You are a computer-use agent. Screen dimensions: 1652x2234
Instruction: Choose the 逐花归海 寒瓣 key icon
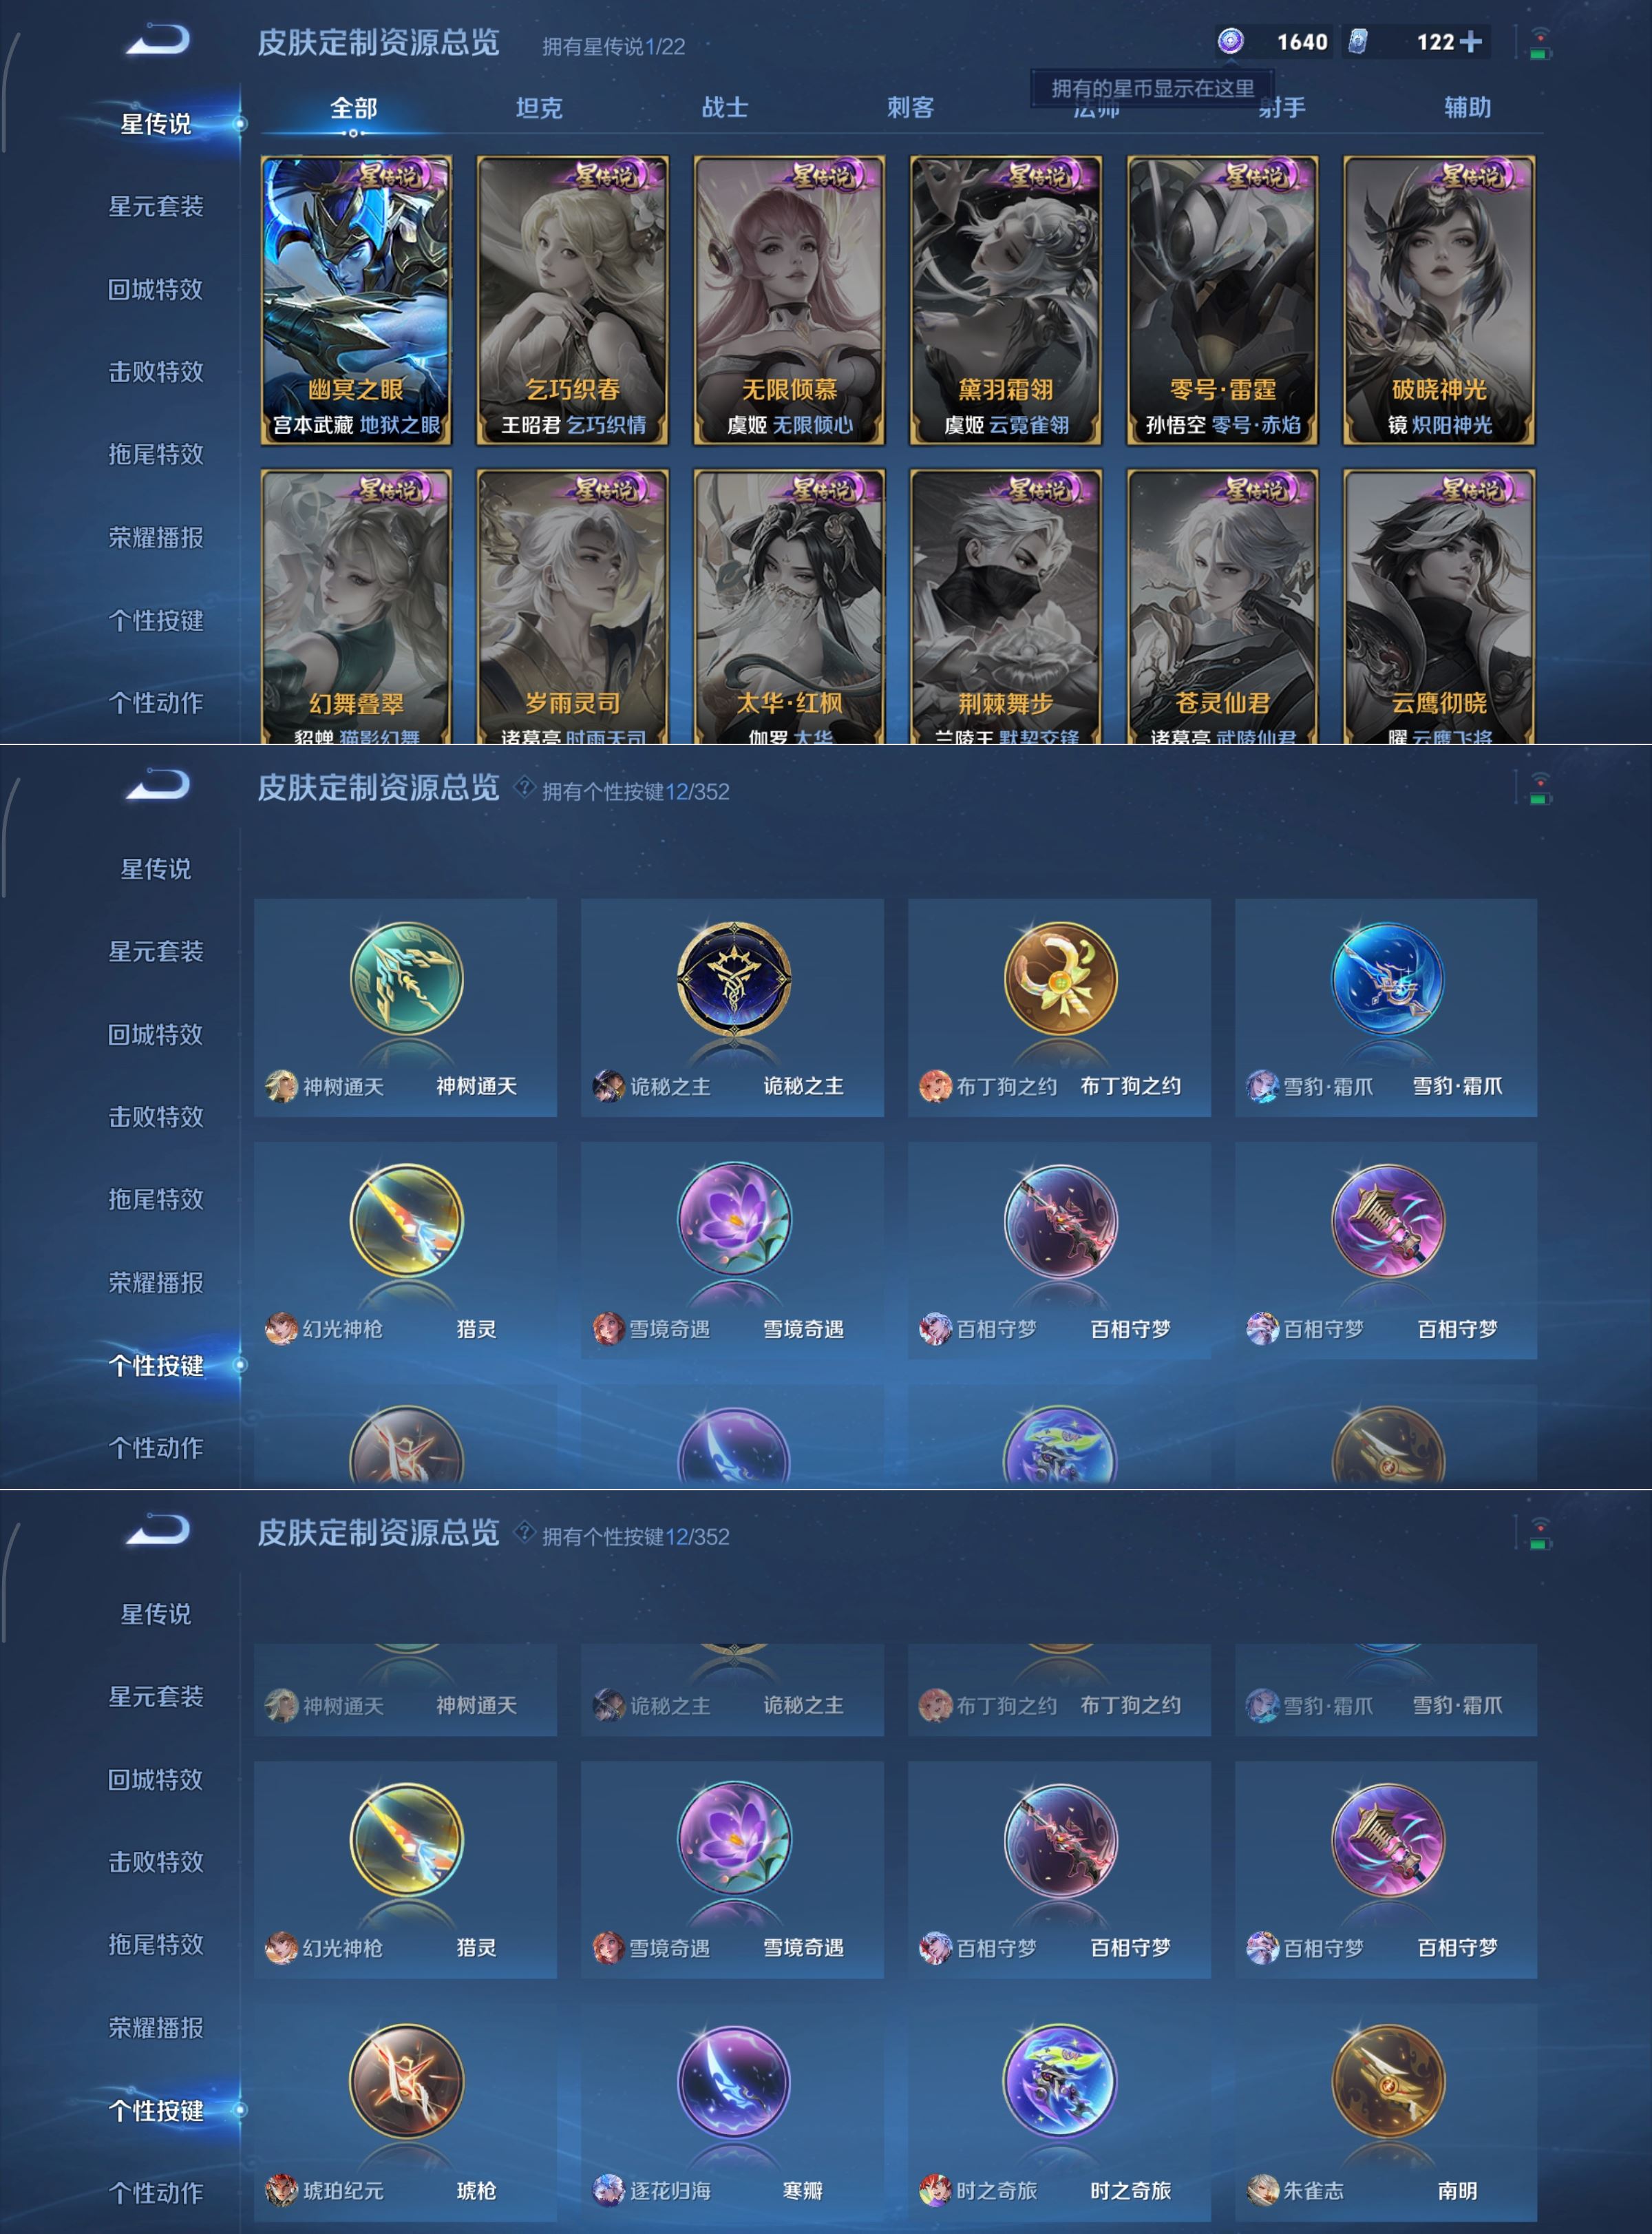733,2082
